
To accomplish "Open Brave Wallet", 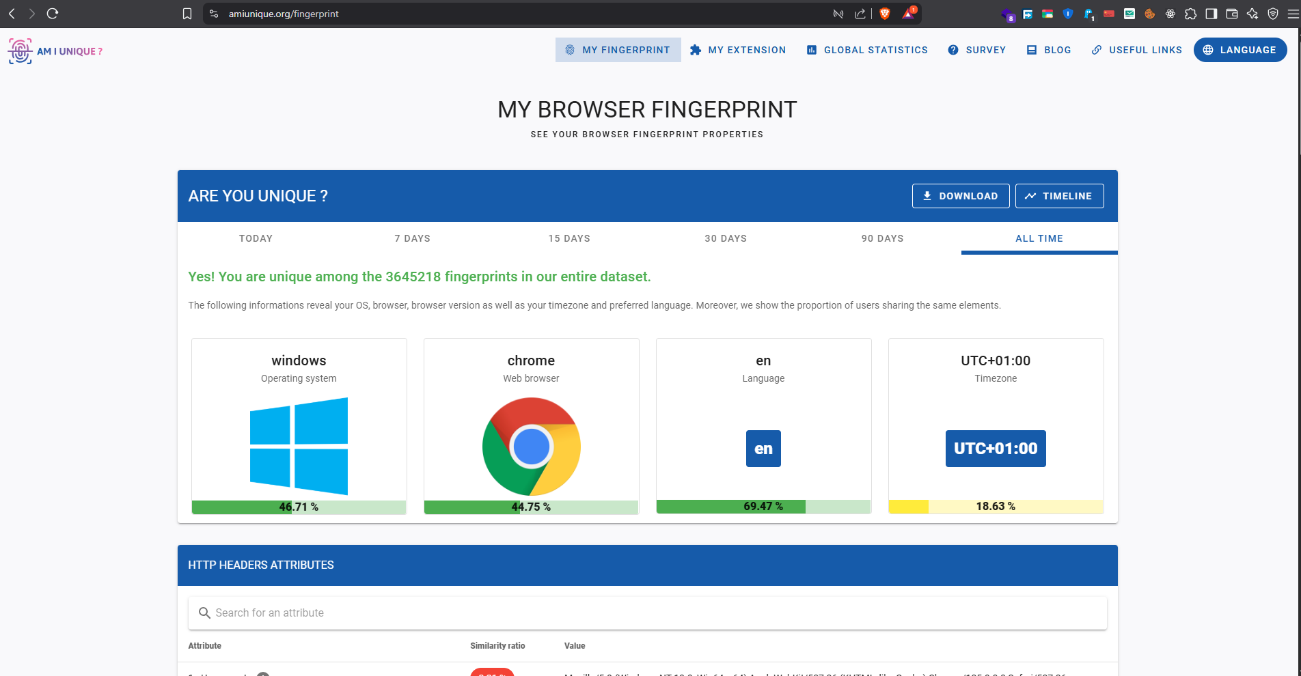I will pos(1232,14).
